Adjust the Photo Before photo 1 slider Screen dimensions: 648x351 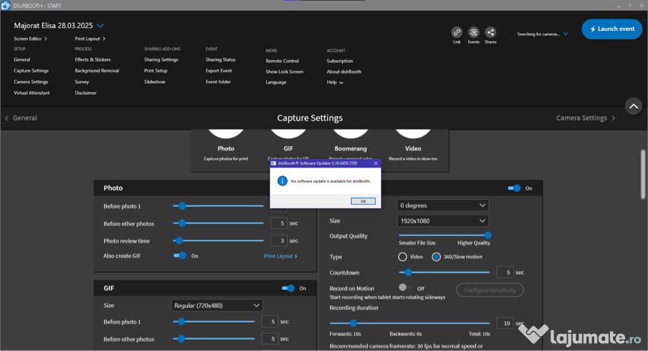click(218, 206)
